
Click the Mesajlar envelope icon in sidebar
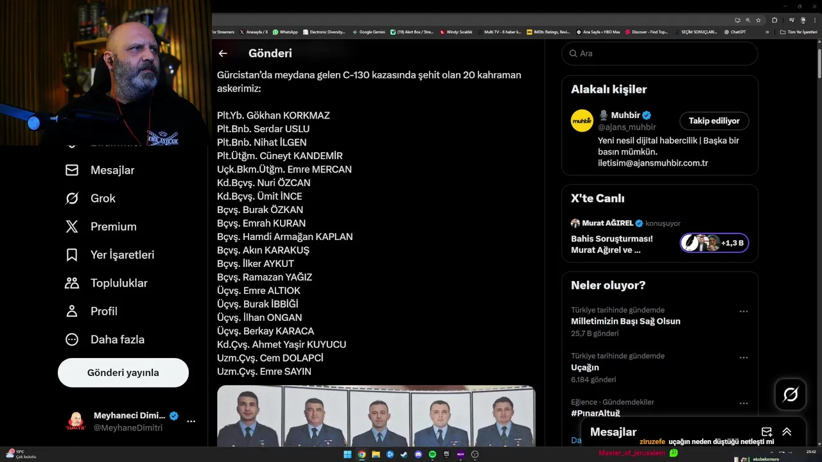click(x=72, y=170)
